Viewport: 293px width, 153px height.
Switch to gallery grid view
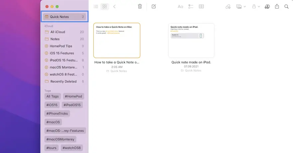(105, 7)
